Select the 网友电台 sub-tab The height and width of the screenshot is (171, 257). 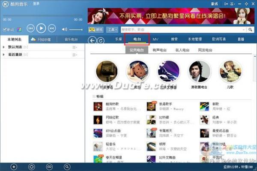[205, 50]
